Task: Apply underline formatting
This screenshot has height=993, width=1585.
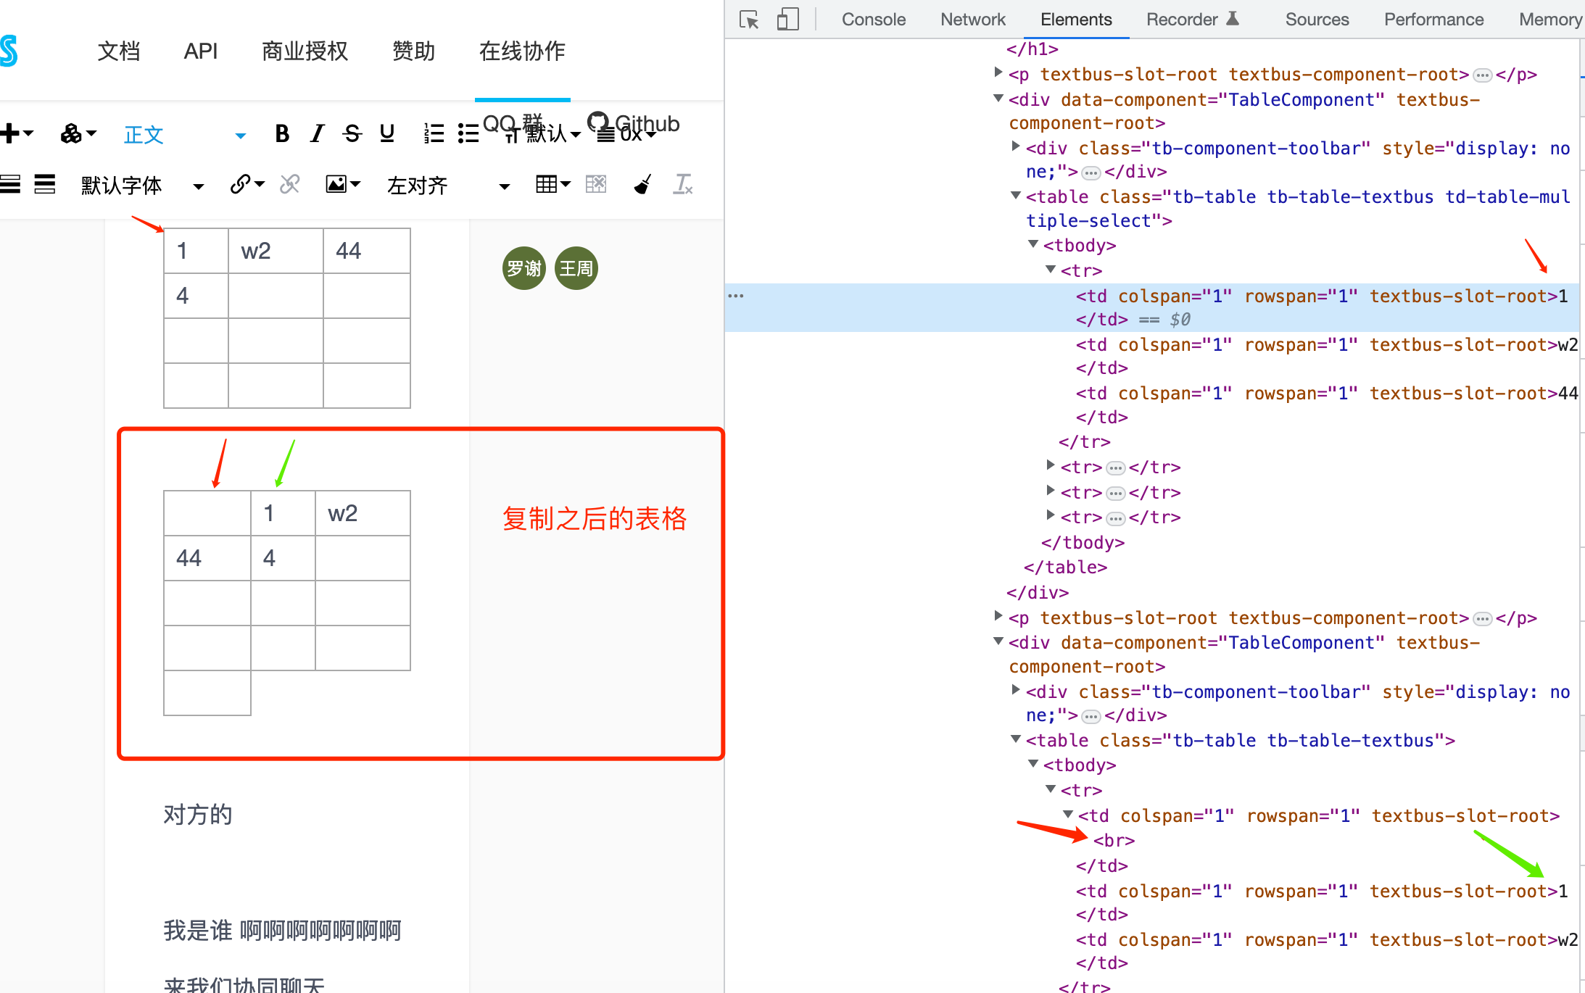Action: 386,133
